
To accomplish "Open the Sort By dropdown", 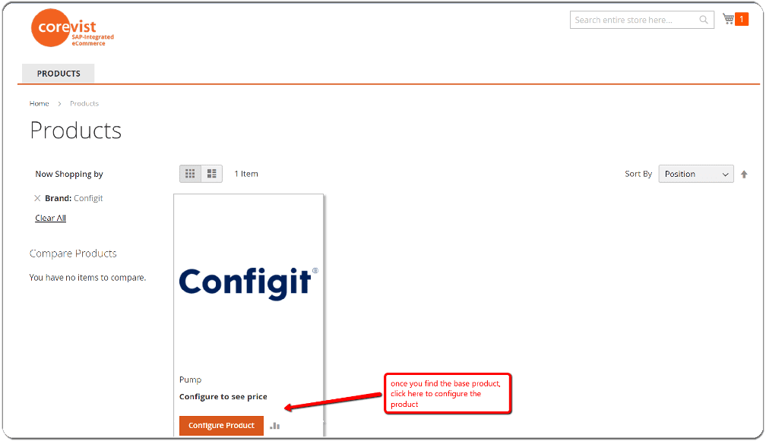I will 695,174.
